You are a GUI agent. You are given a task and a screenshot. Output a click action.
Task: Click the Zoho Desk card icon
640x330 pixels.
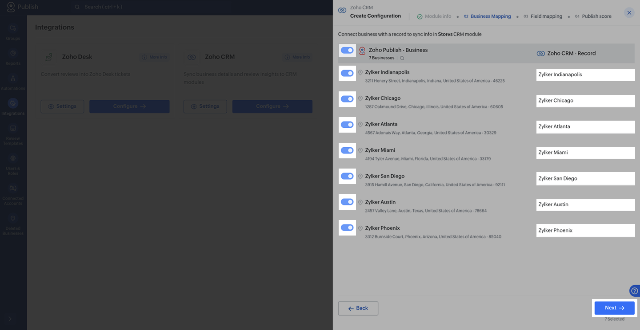(x=49, y=57)
